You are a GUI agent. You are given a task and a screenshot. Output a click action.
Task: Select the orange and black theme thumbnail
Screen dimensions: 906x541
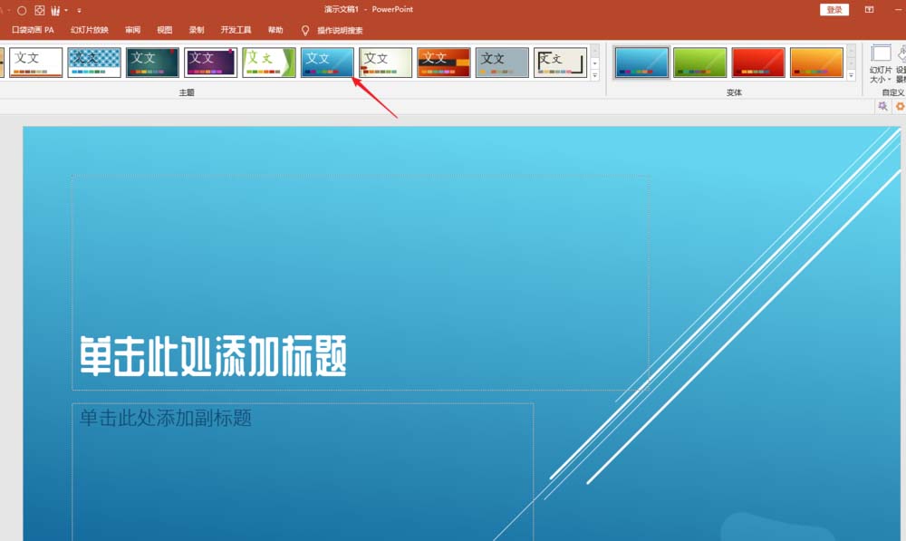click(444, 63)
